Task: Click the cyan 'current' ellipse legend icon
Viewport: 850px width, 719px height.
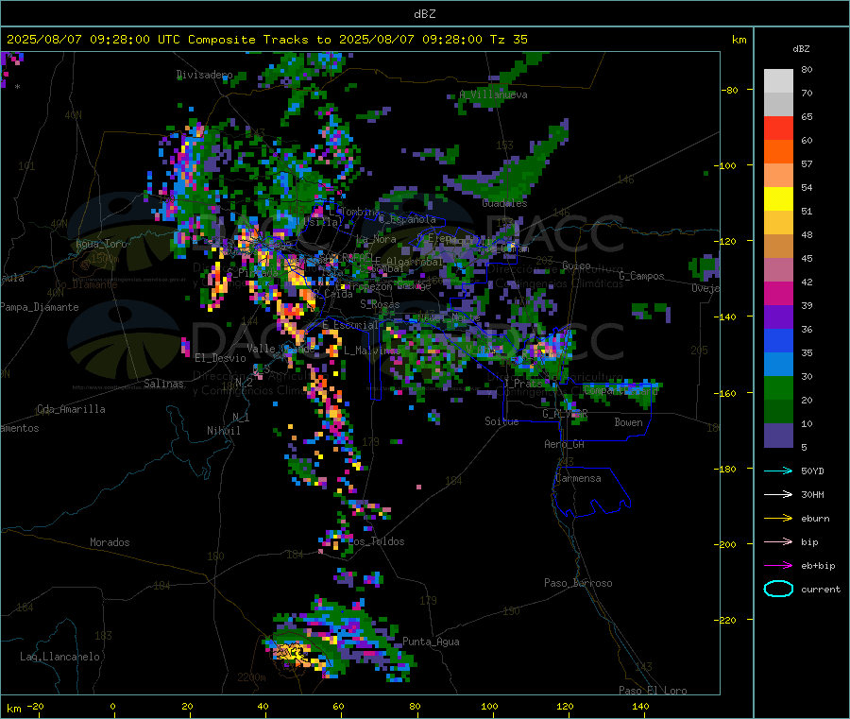Action: (x=778, y=589)
